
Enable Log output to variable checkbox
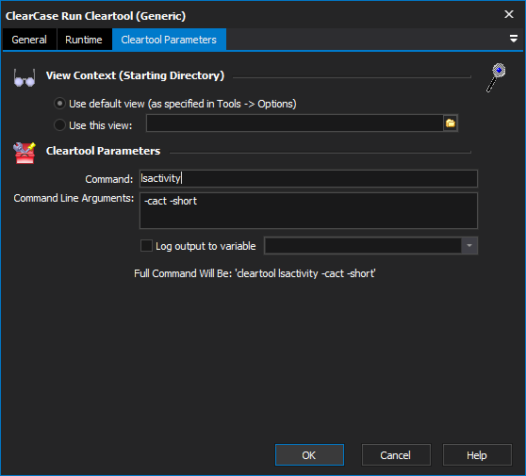(147, 246)
